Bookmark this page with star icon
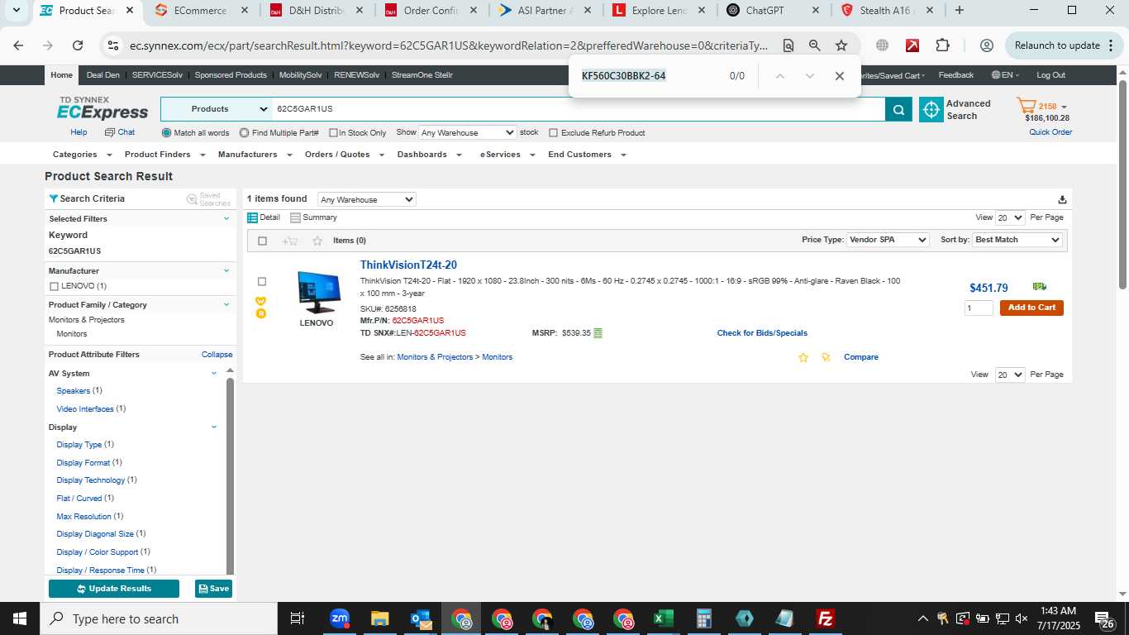Screen dimensions: 1129x635 point(841,45)
